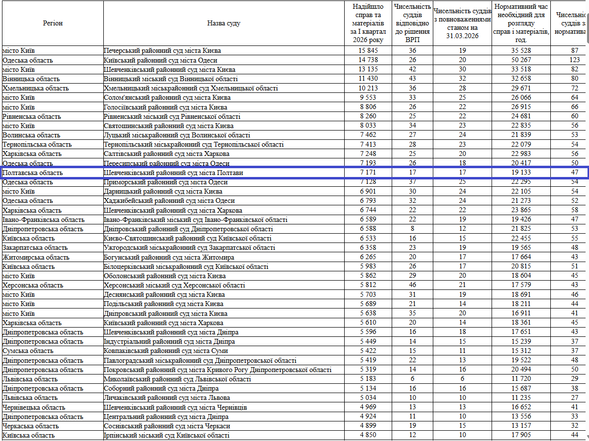Select the "Чисельність суддів відповідно до рішення ВРП" header
This screenshot has height=441, width=589.
pos(413,23)
